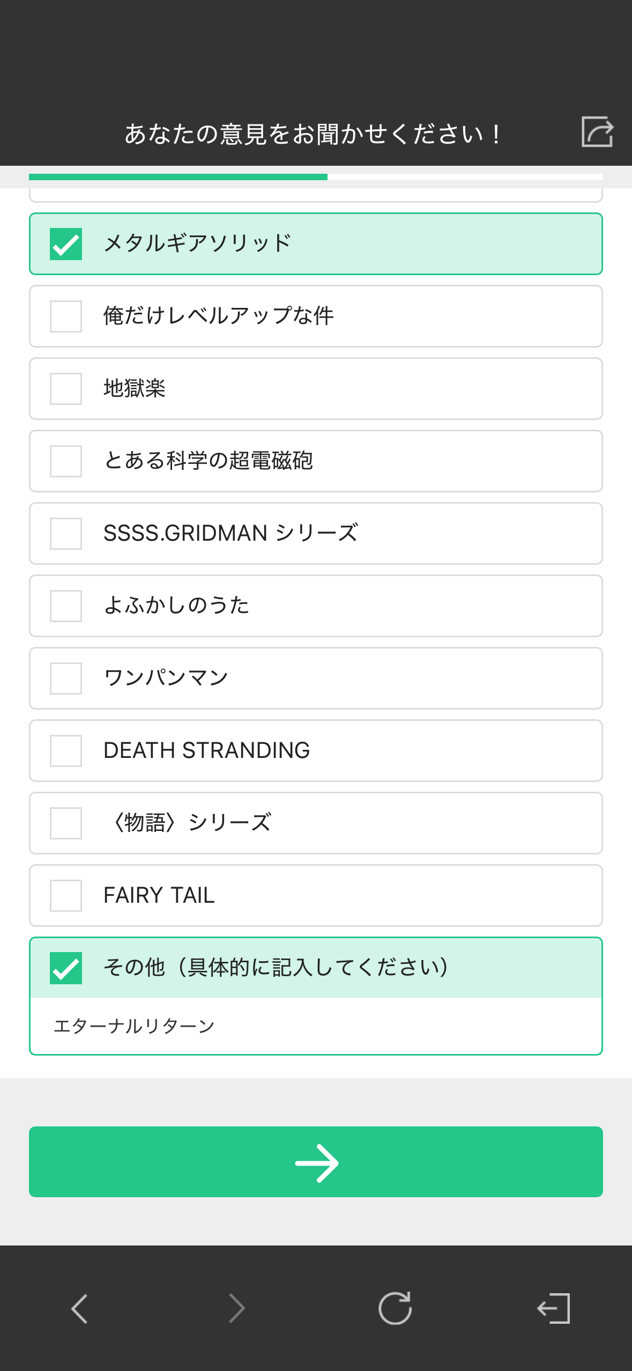Check the ワンパンマン box
632x1371 pixels.
point(66,679)
